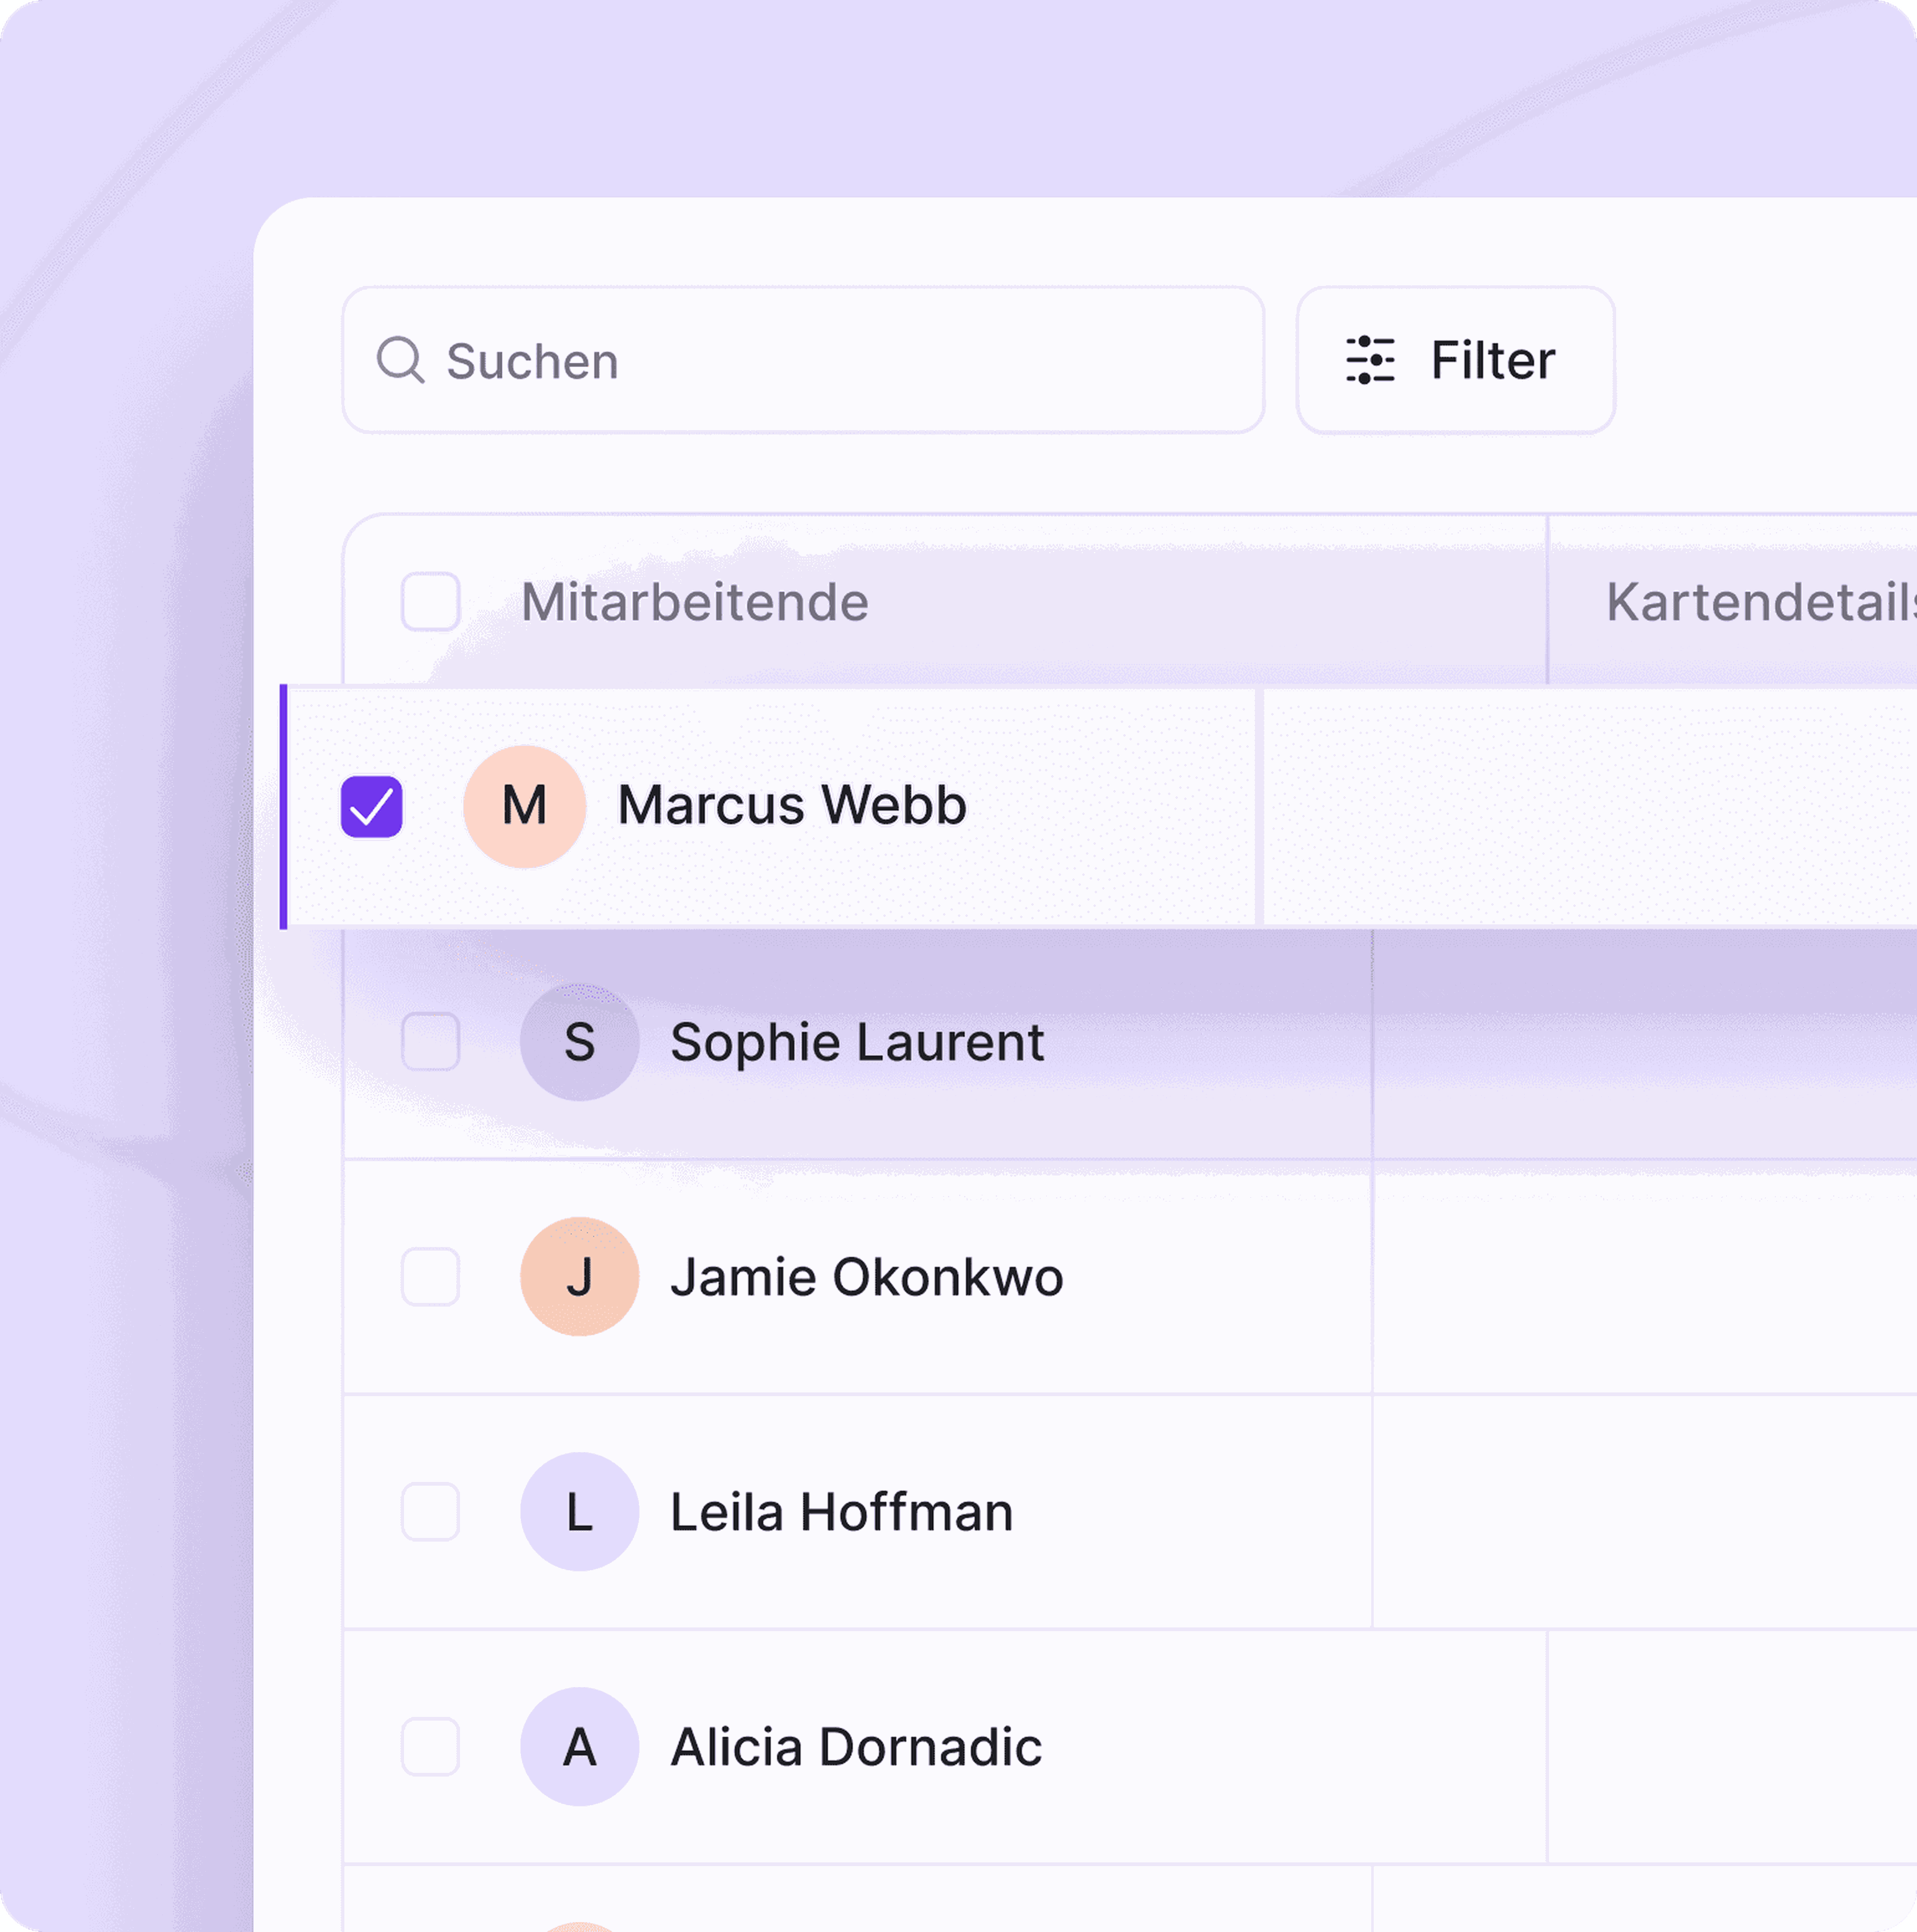The height and width of the screenshot is (1932, 1917).
Task: Select the name Leila Hoffman
Action: point(841,1512)
